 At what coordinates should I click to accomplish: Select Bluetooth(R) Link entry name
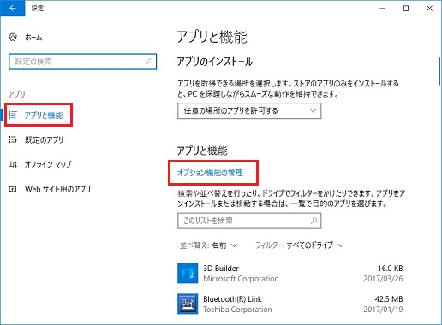point(232,299)
